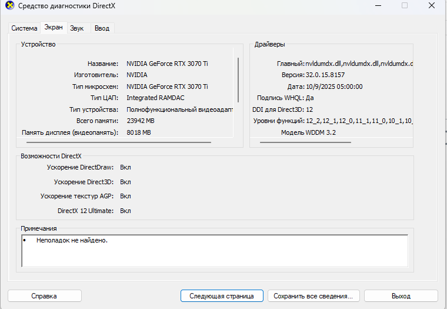Image resolution: width=447 pixels, height=309 pixels.
Task: Click vertical scrollbar in Устройство panel
Action: (x=238, y=80)
